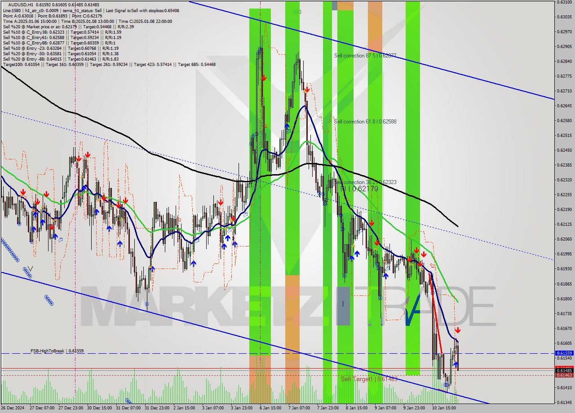Image resolution: width=575 pixels, height=413 pixels.
Task: Click the '10 Jan 15:00' time label
Action: pos(444,409)
